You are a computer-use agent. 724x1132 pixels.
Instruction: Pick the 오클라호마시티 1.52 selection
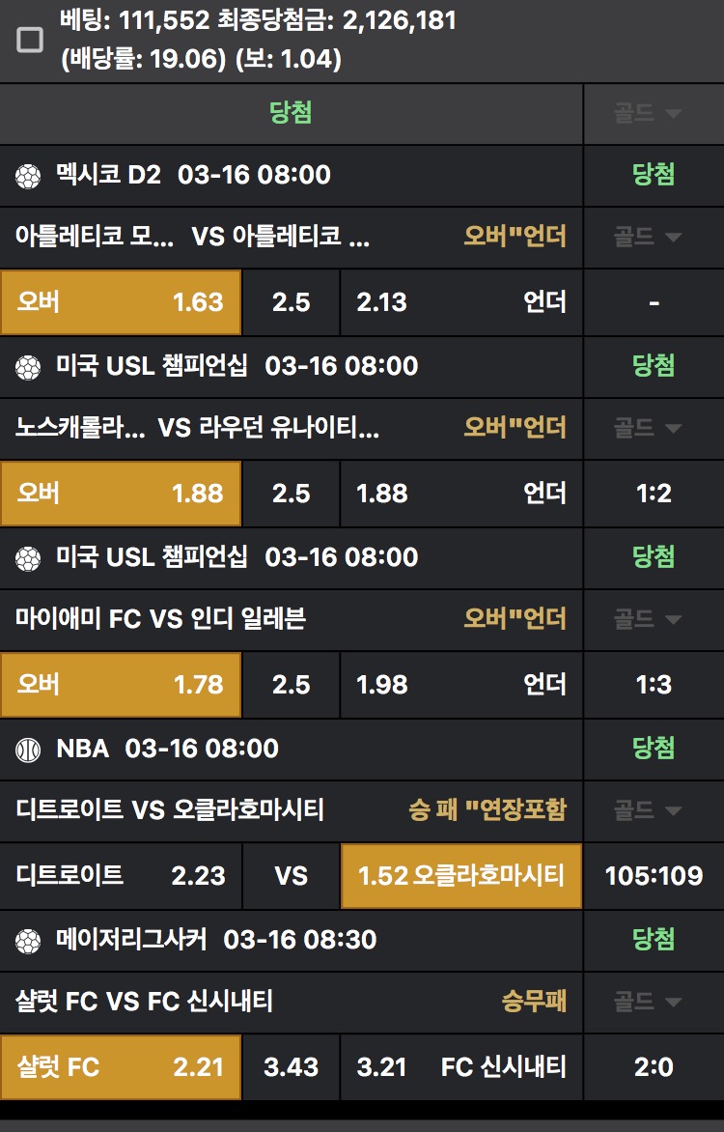click(x=461, y=876)
